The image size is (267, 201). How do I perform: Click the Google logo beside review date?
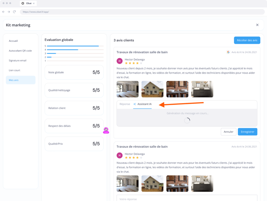coord(228,52)
